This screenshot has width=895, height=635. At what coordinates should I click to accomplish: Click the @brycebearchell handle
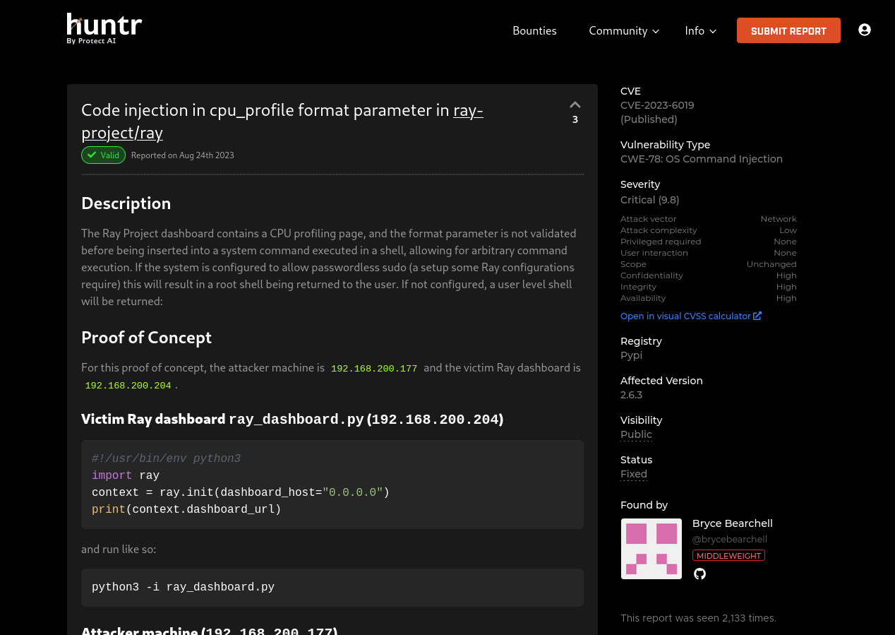click(x=730, y=539)
